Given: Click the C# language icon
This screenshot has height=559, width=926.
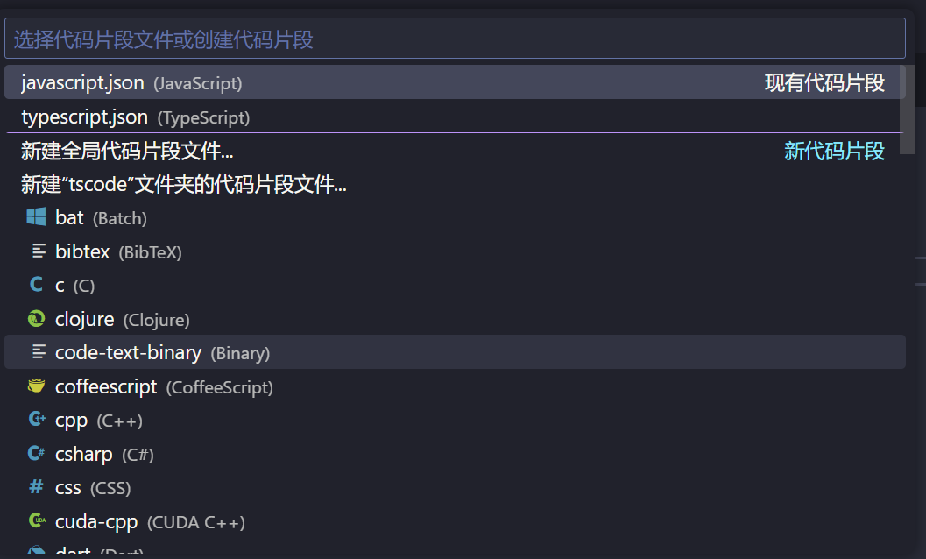Looking at the screenshot, I should [x=36, y=454].
